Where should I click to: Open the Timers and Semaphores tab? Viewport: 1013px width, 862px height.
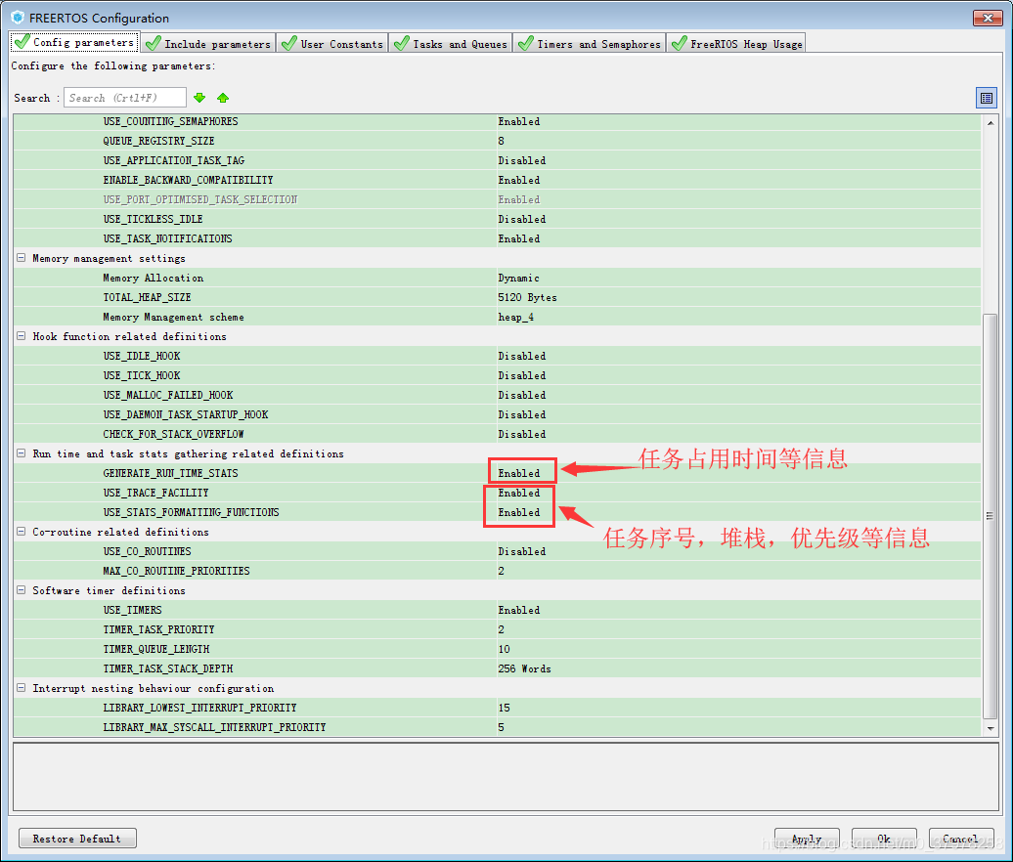tap(590, 43)
